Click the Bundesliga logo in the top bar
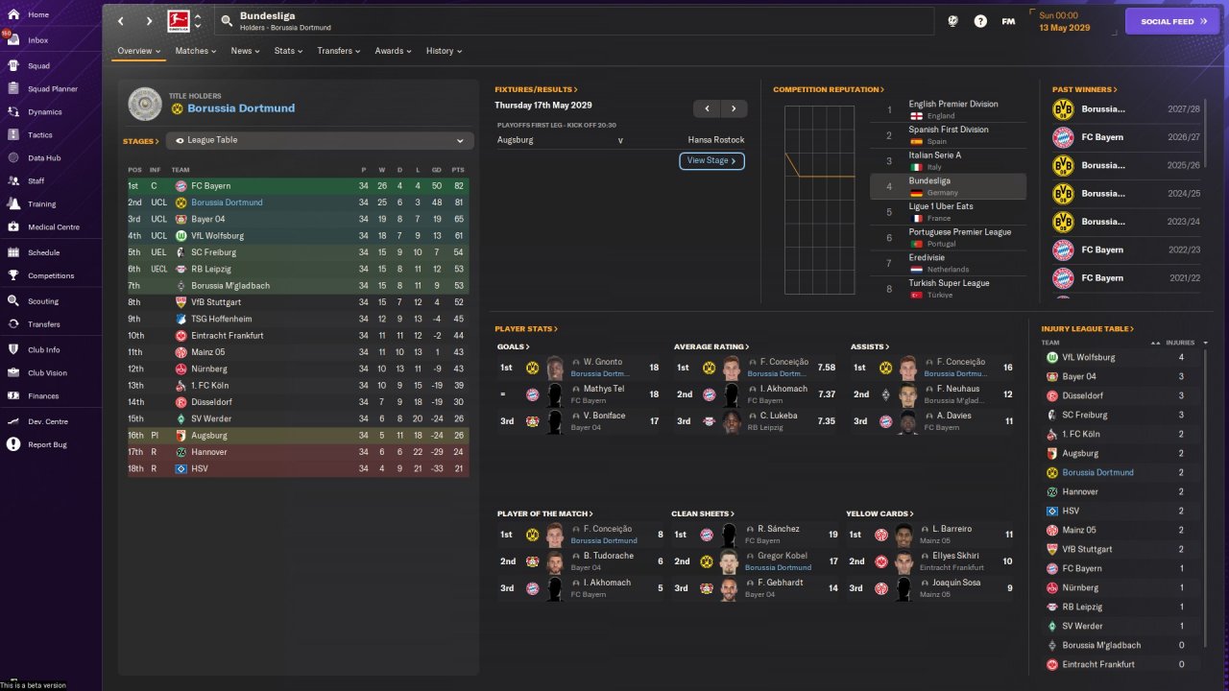The width and height of the screenshot is (1229, 691). 178,21
